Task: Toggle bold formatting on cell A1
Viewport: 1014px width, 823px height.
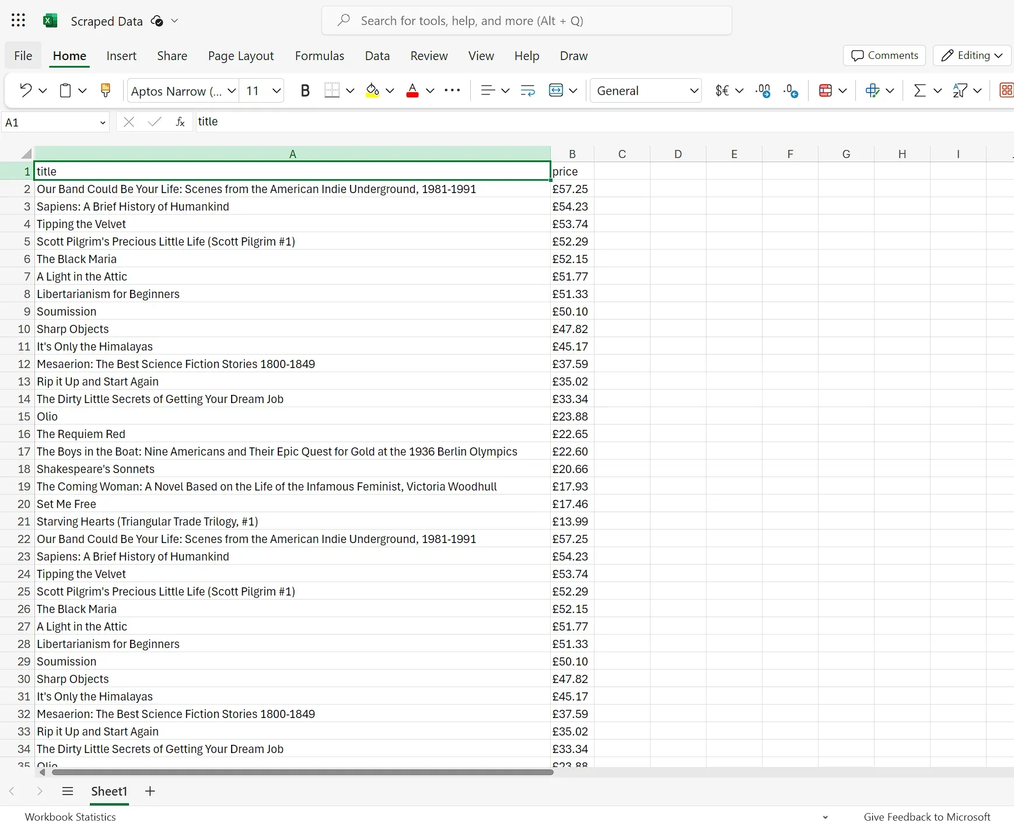Action: 306,90
